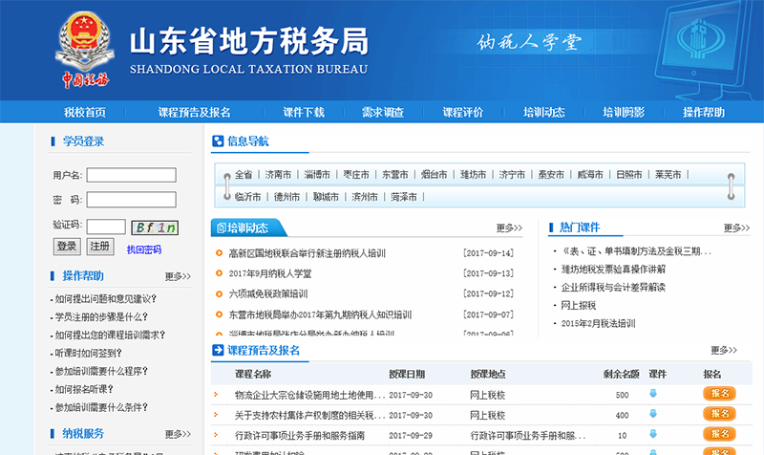Viewport: 764px width, 455px height.
Task: Open courseware 潍坊地税发票验真操作讲解
Action: [x=613, y=270]
